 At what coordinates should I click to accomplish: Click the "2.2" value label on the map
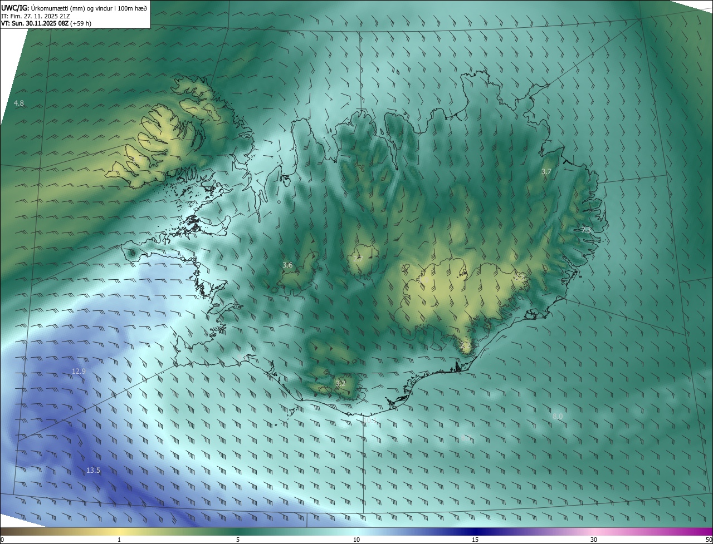pos(466,346)
